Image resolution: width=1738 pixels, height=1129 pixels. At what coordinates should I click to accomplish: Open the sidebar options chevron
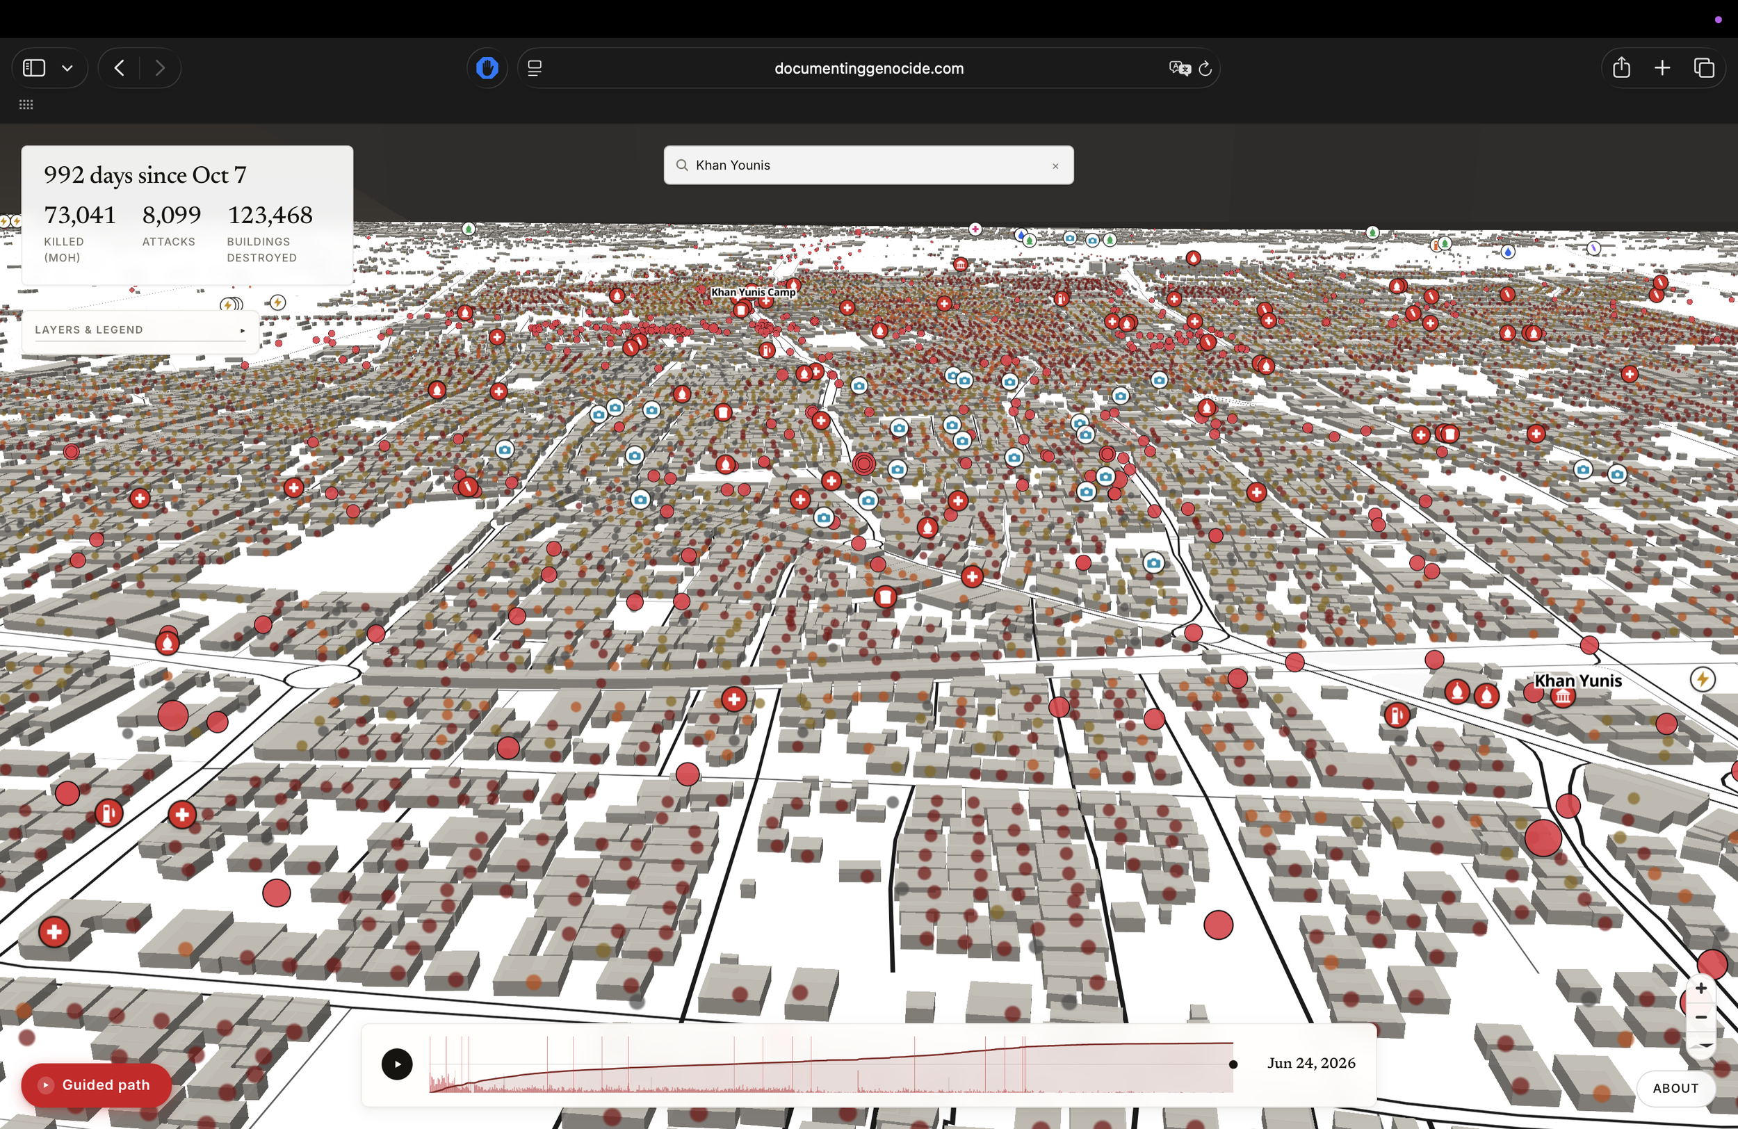67,68
